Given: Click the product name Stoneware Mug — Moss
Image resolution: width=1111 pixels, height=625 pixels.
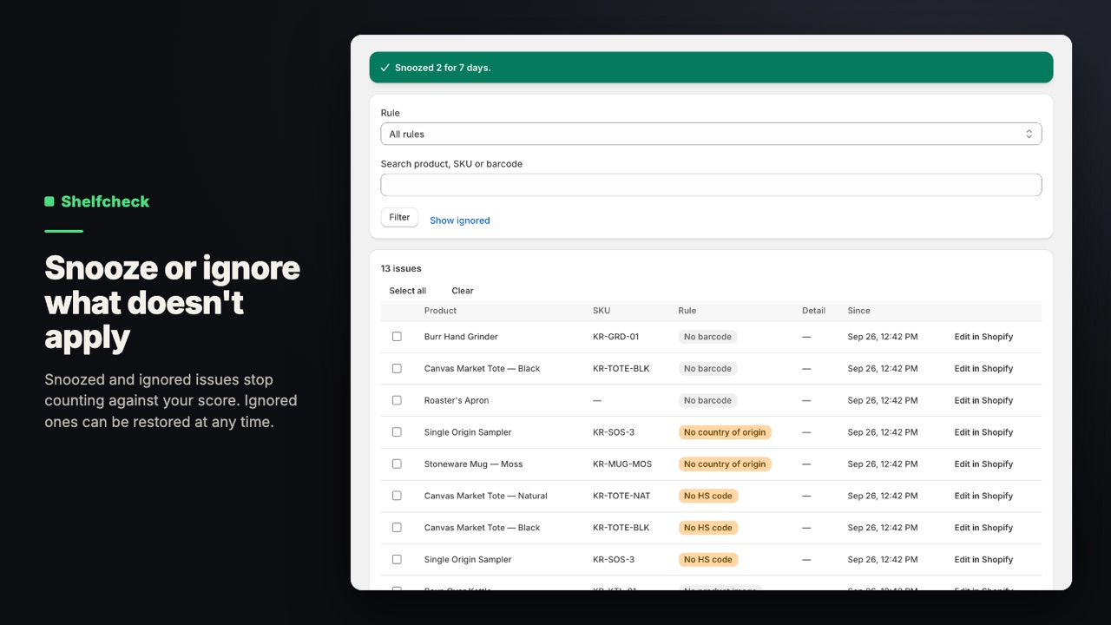Looking at the screenshot, I should coord(473,464).
